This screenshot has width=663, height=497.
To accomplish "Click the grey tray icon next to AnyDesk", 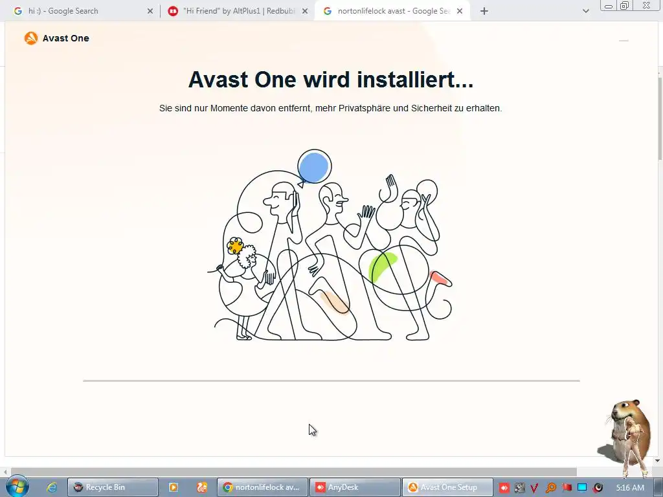I will 520,488.
